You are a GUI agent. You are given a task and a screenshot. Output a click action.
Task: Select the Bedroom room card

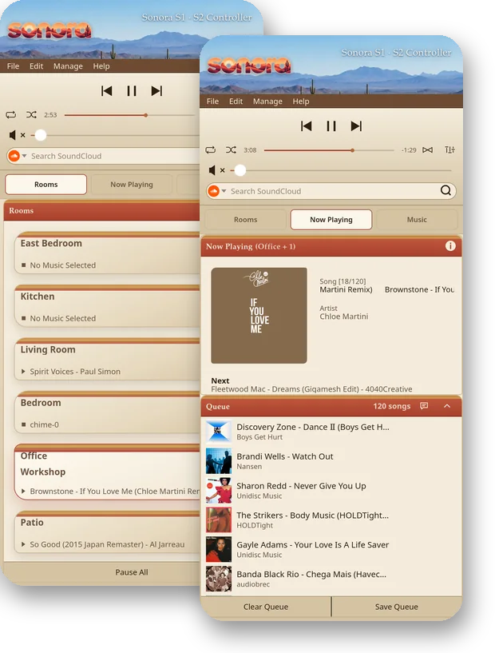(107, 412)
